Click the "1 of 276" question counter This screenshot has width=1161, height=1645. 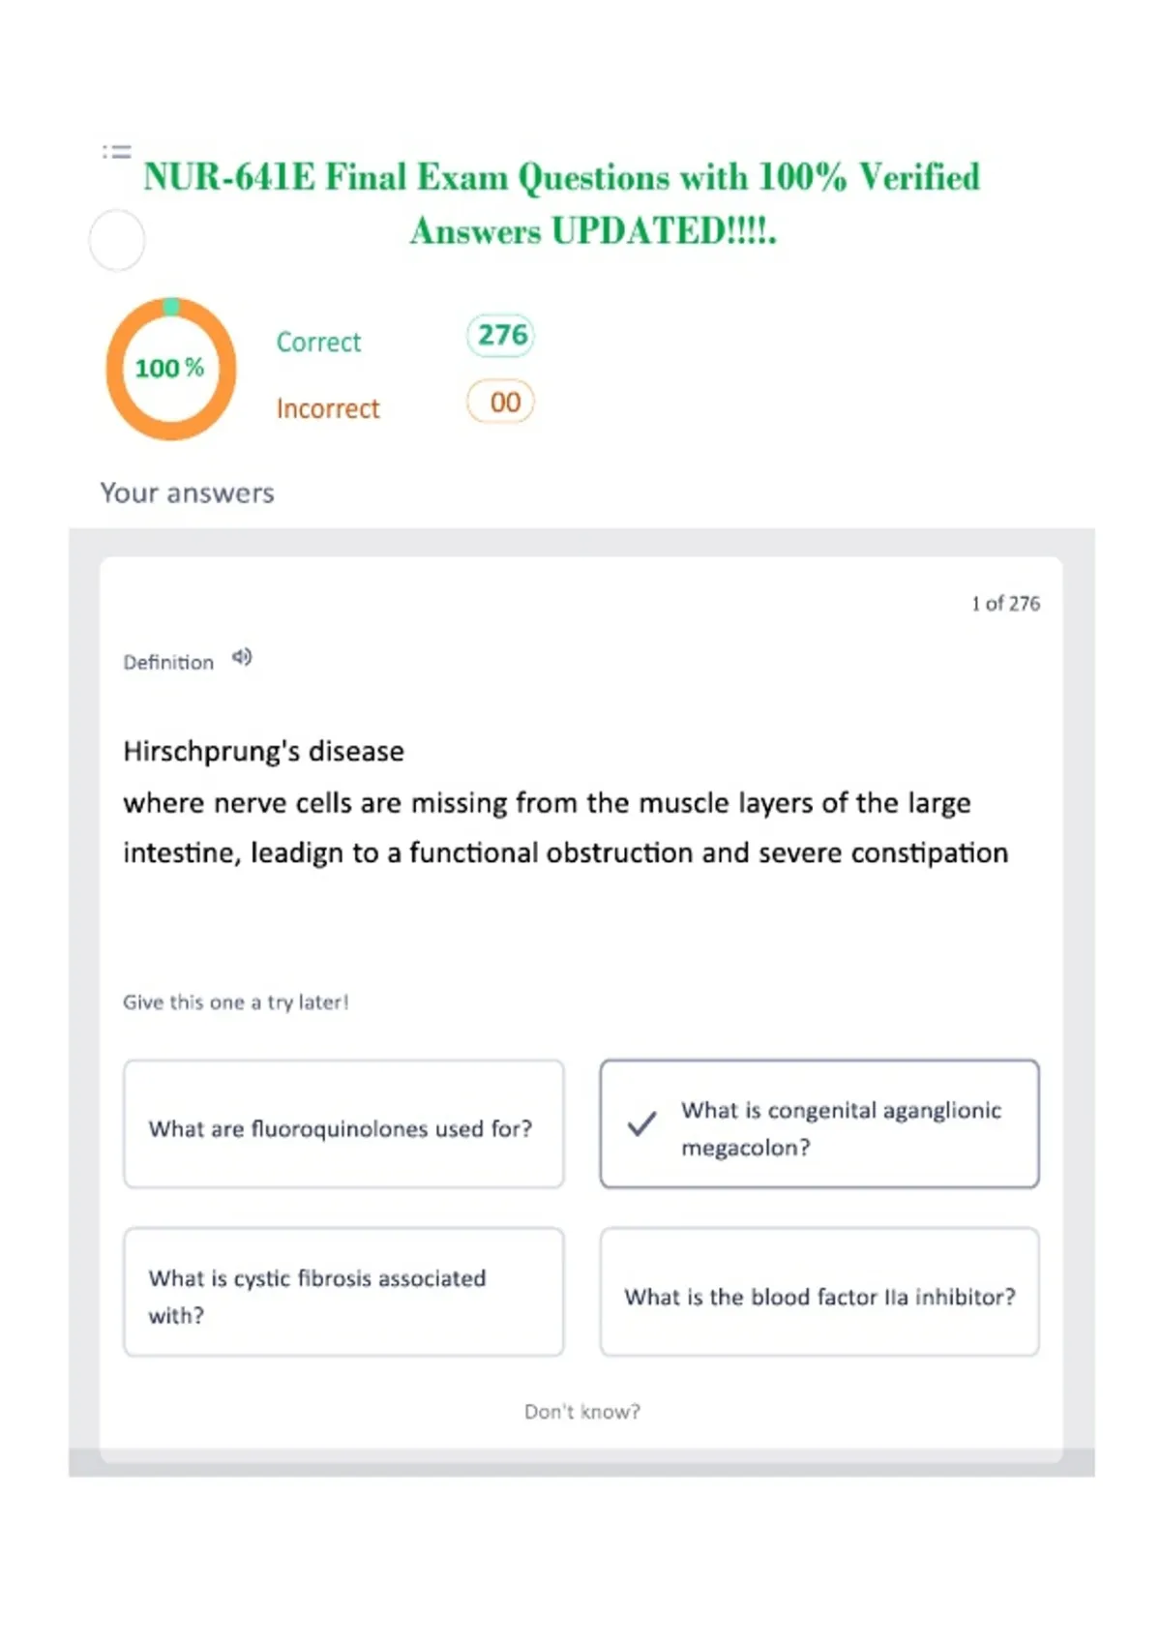click(1006, 604)
